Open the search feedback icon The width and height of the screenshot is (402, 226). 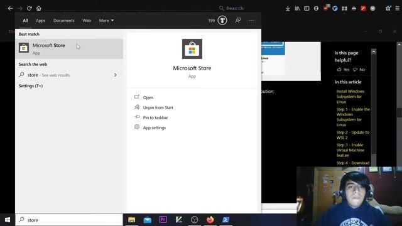(x=238, y=20)
